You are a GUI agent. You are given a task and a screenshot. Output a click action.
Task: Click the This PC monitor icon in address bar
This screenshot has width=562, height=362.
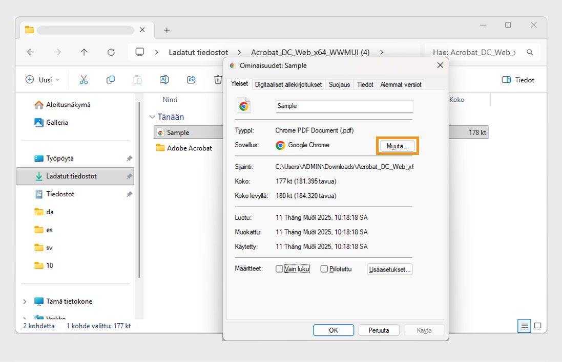140,52
